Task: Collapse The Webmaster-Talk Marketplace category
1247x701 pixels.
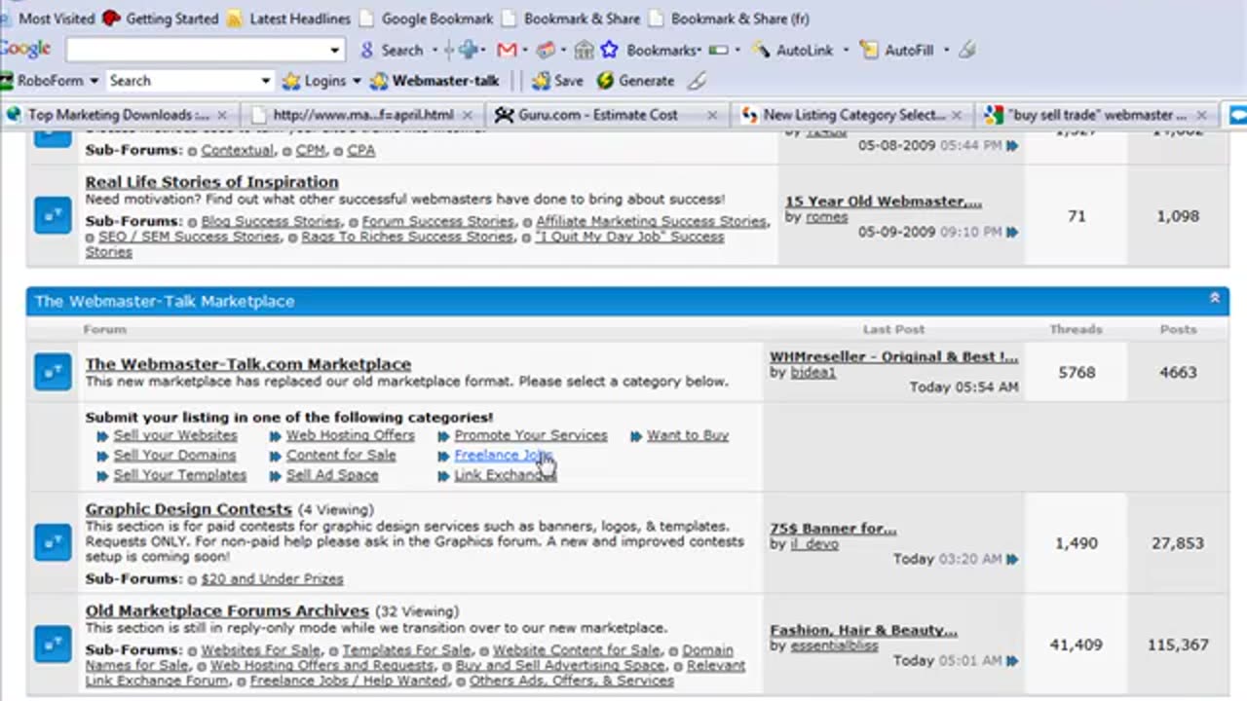Action: pos(1214,298)
